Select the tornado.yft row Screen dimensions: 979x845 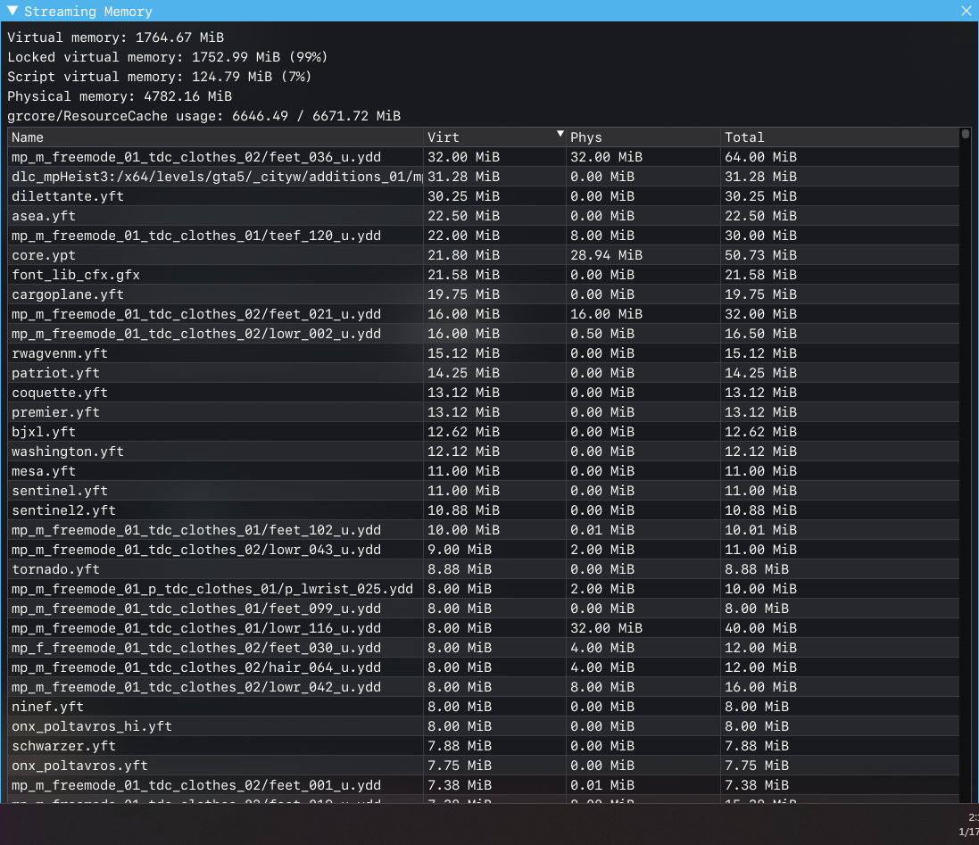(484, 569)
